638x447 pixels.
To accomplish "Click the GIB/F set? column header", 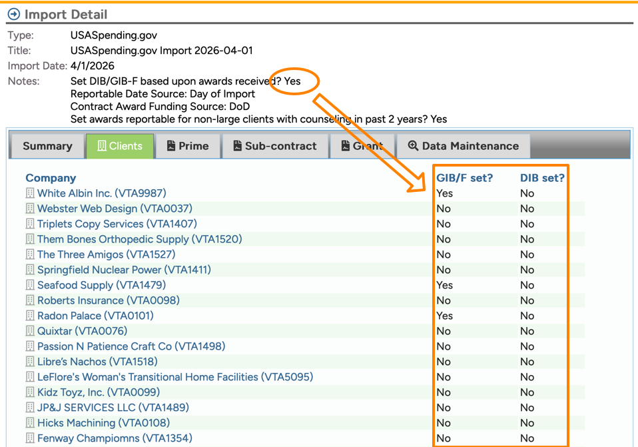I will [464, 178].
